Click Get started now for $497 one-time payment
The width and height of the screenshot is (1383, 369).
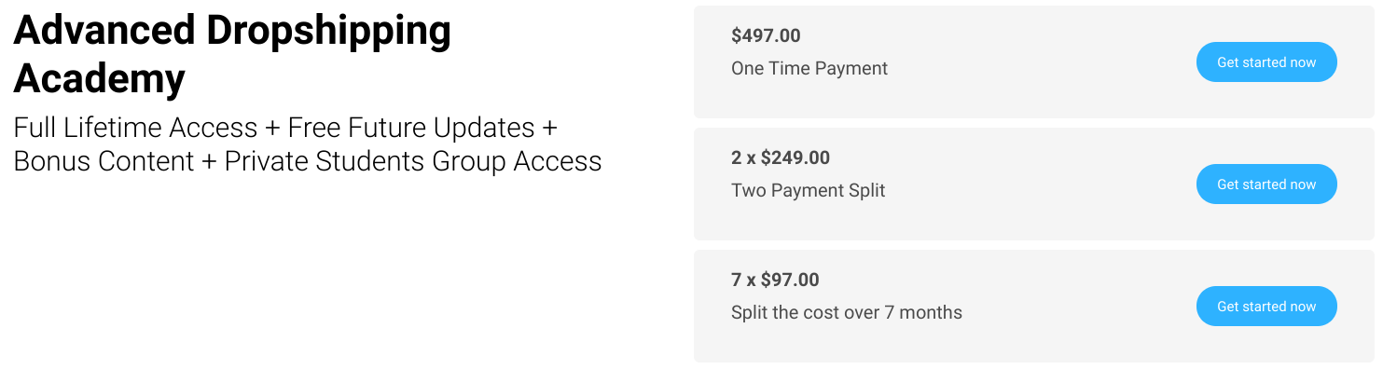pyautogui.click(x=1266, y=62)
